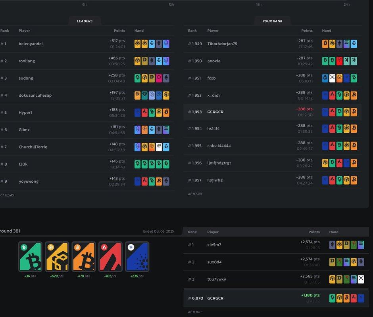Click the highlighted GCRGCR row at rank 1,953

(273, 112)
